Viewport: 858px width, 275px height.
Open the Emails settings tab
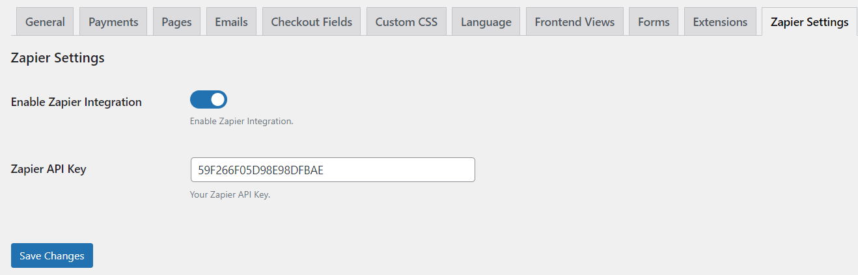pos(231,22)
